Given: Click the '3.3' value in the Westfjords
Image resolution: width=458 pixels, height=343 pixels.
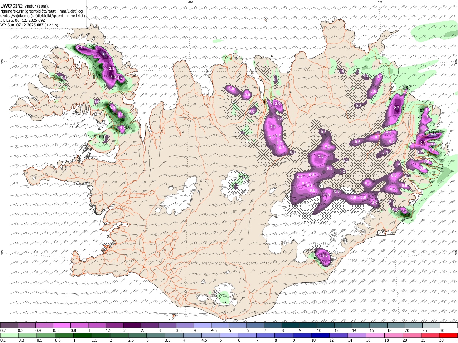Looking at the screenshot, I should (x=104, y=54).
